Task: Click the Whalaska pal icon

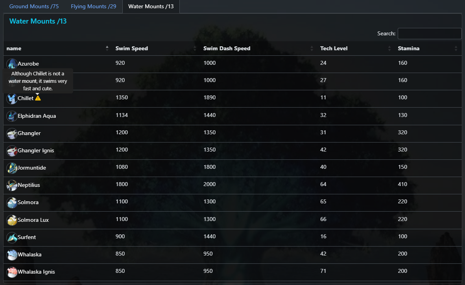Action: (x=12, y=254)
